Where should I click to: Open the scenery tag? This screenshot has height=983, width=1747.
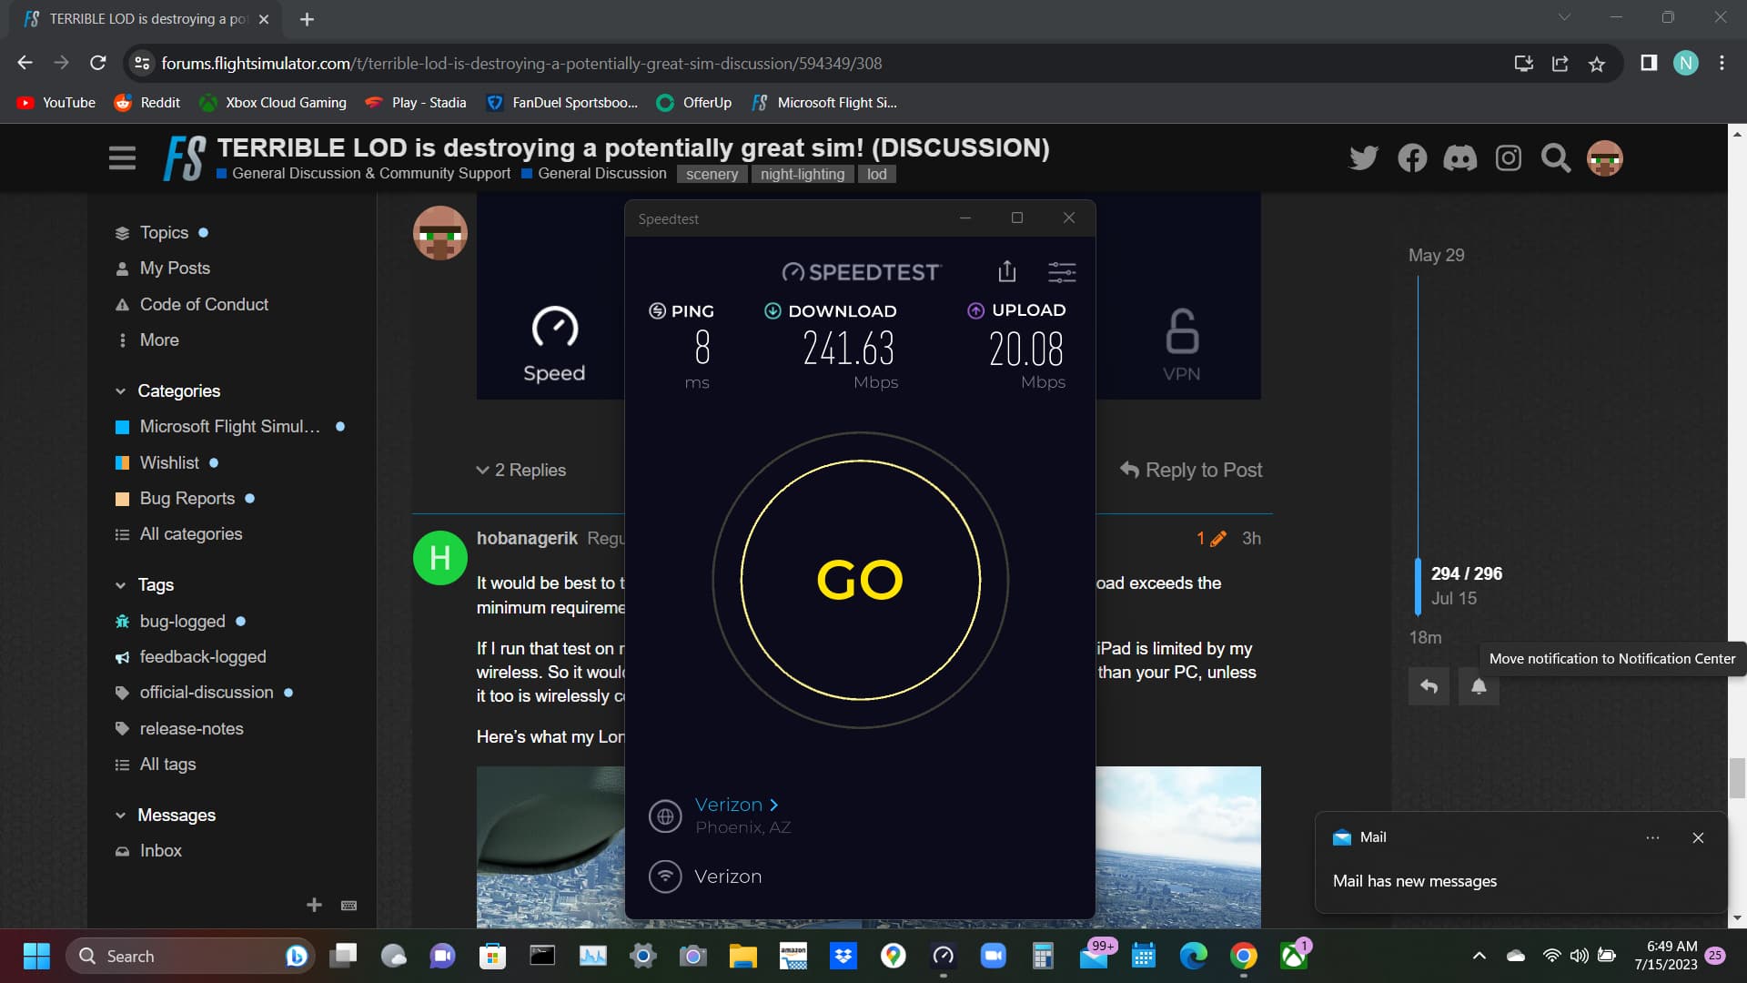click(x=712, y=174)
